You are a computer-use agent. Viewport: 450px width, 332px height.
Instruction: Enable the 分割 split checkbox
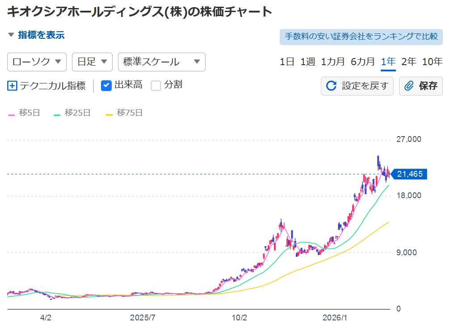(x=156, y=85)
